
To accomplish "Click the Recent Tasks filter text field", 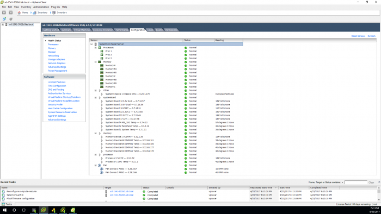I will tap(356, 182).
